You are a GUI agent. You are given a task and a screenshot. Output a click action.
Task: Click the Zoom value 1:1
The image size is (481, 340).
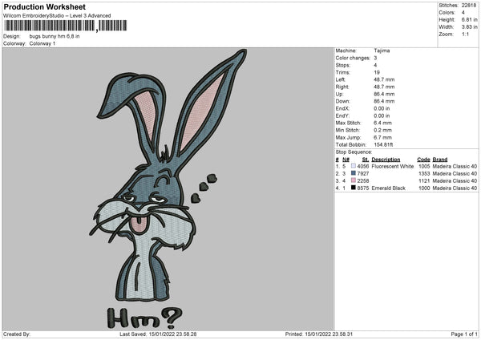coord(465,34)
